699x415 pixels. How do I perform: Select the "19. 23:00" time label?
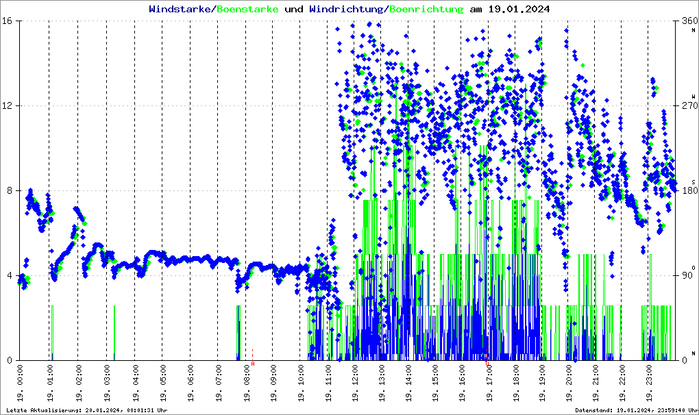tap(648, 383)
